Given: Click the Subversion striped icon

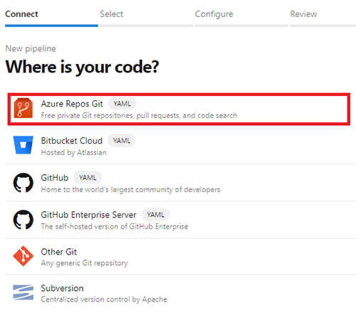Looking at the screenshot, I should (23, 292).
